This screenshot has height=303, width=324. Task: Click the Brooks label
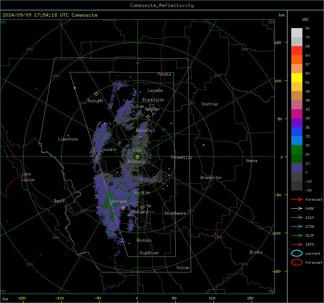[x=256, y=252]
